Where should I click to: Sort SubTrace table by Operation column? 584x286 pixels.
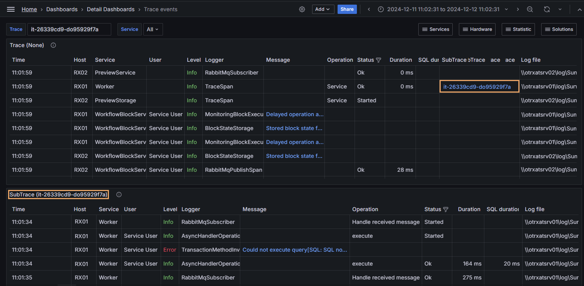point(365,209)
